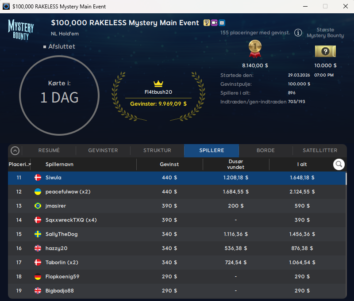Click the blue calendar badge icon
354x301 pixels.
tap(222, 23)
